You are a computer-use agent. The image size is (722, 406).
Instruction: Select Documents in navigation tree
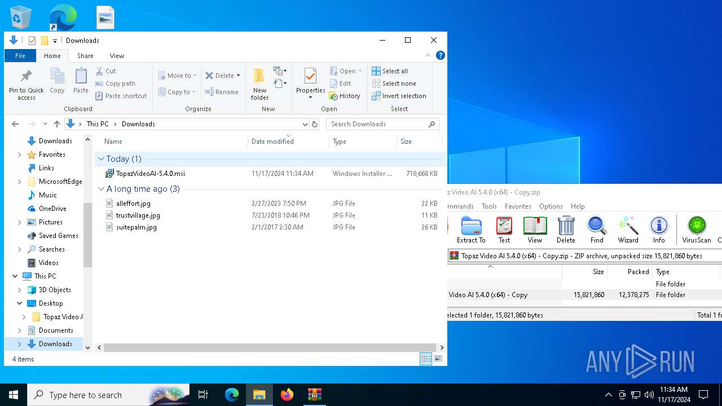tap(56, 330)
